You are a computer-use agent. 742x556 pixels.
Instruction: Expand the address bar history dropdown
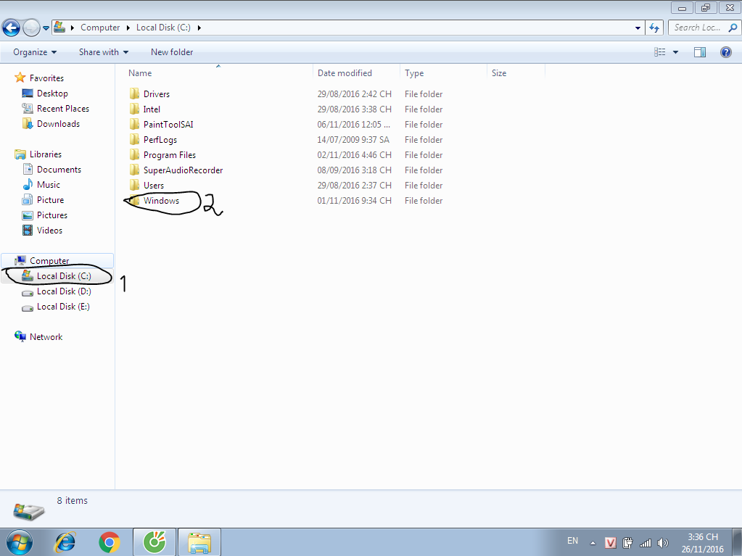click(x=638, y=28)
